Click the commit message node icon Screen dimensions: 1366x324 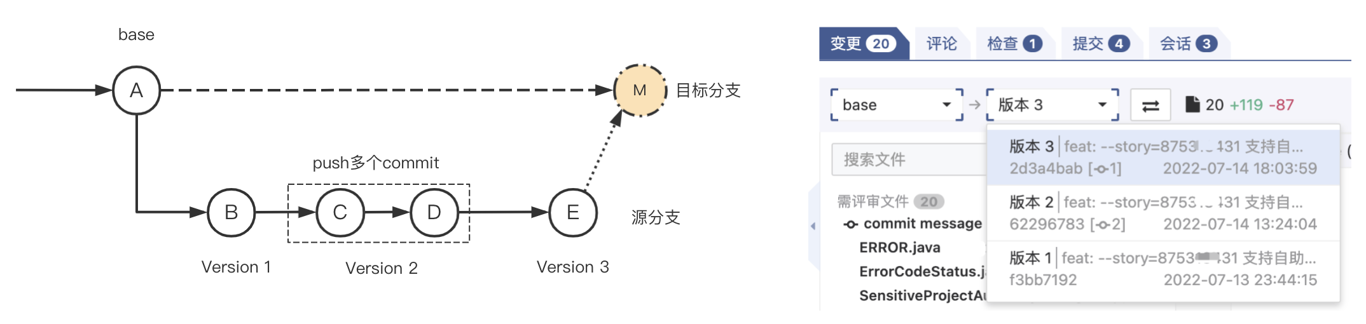click(850, 224)
